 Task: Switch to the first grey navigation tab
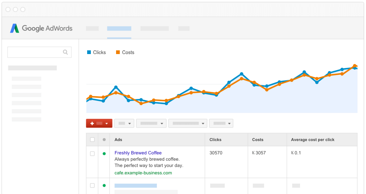pyautogui.click(x=92, y=29)
